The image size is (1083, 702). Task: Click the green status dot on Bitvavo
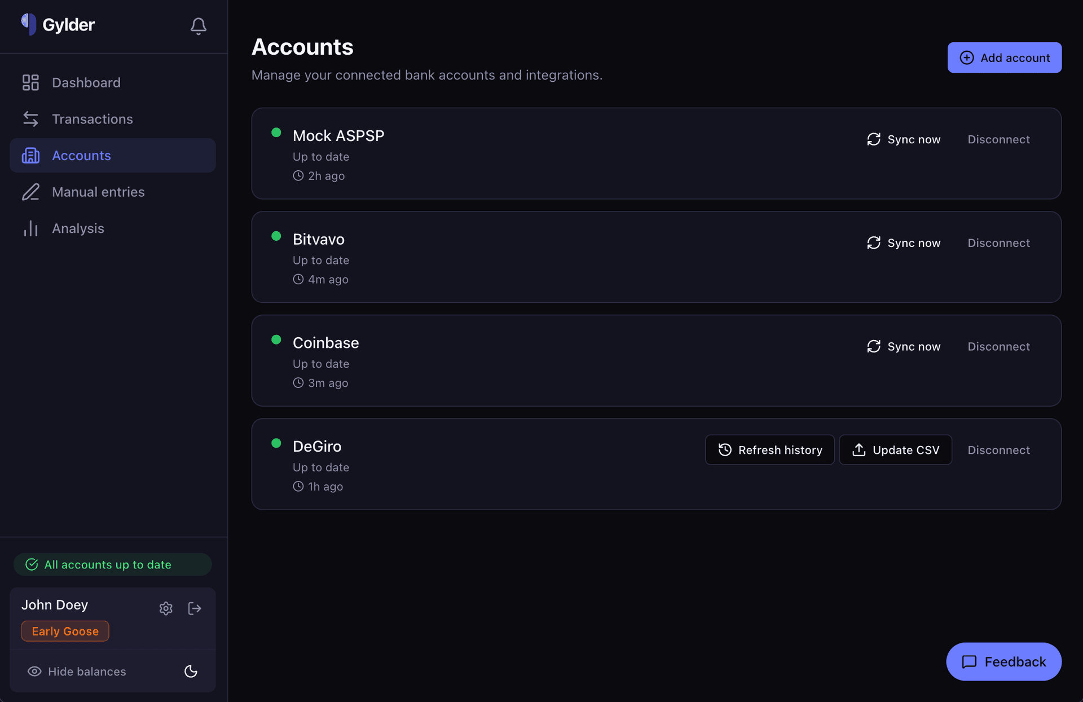[x=276, y=236]
